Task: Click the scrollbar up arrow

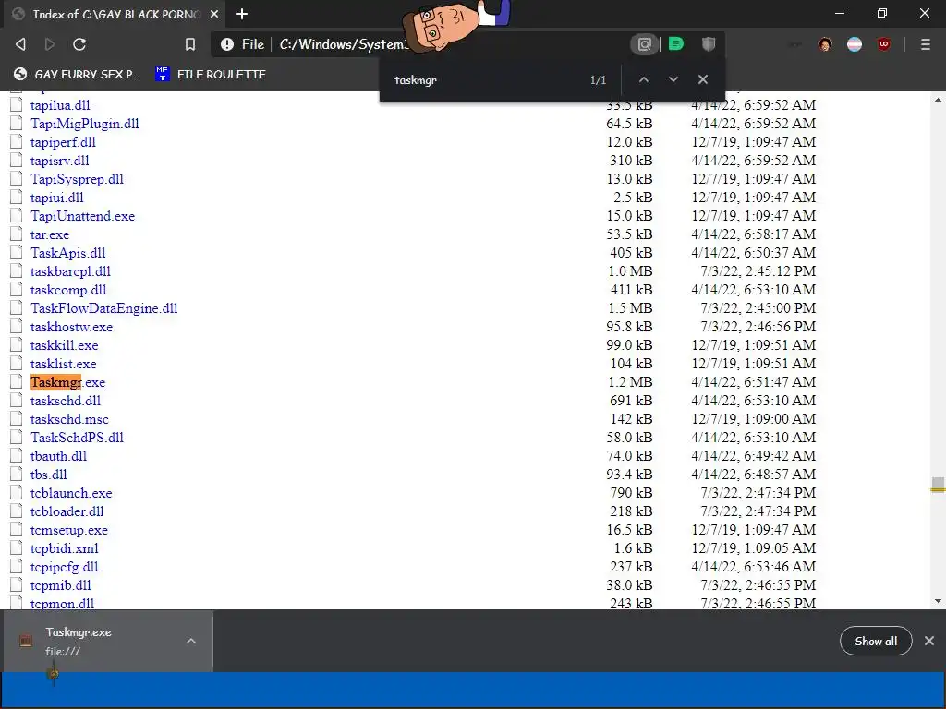Action: pyautogui.click(x=939, y=100)
